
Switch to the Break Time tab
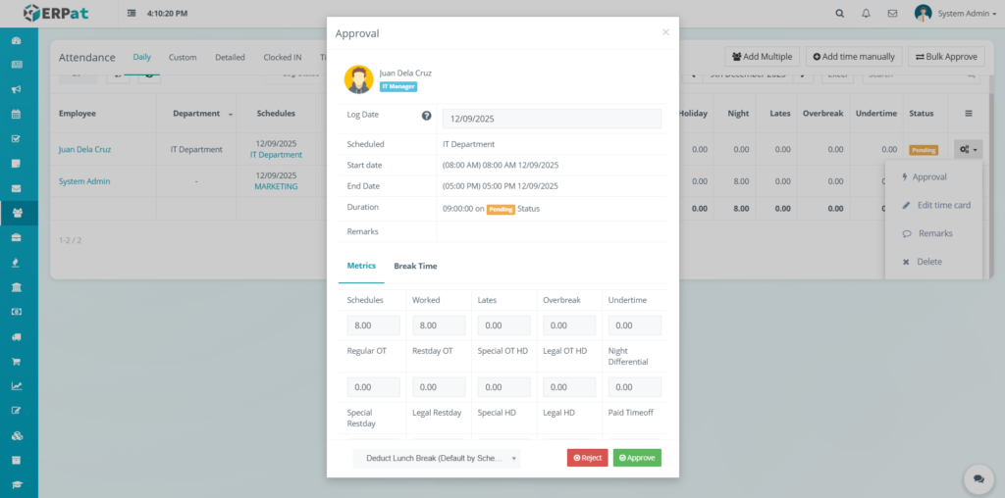(x=415, y=266)
